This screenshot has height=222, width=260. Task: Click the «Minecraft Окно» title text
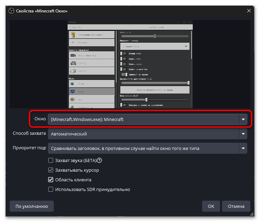pyautogui.click(x=51, y=11)
